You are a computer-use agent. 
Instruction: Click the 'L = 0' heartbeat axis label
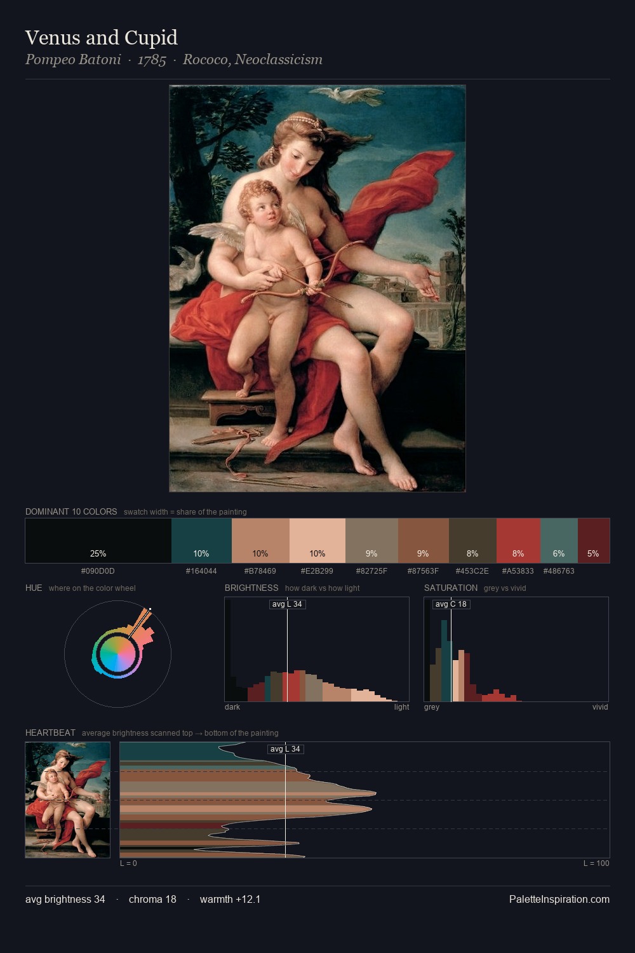(x=128, y=863)
